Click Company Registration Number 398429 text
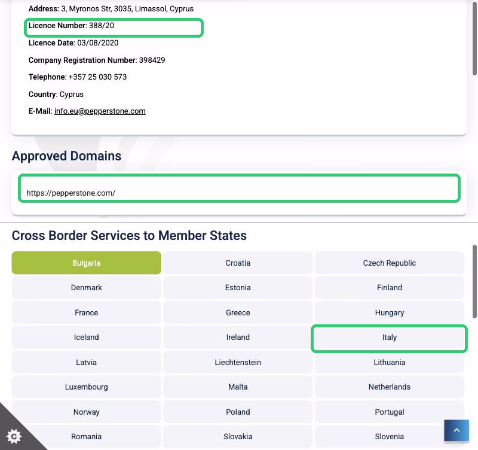Screen dimensions: 478x450 [x=97, y=60]
